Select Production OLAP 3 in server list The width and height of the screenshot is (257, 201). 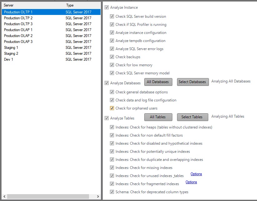pos(18,42)
